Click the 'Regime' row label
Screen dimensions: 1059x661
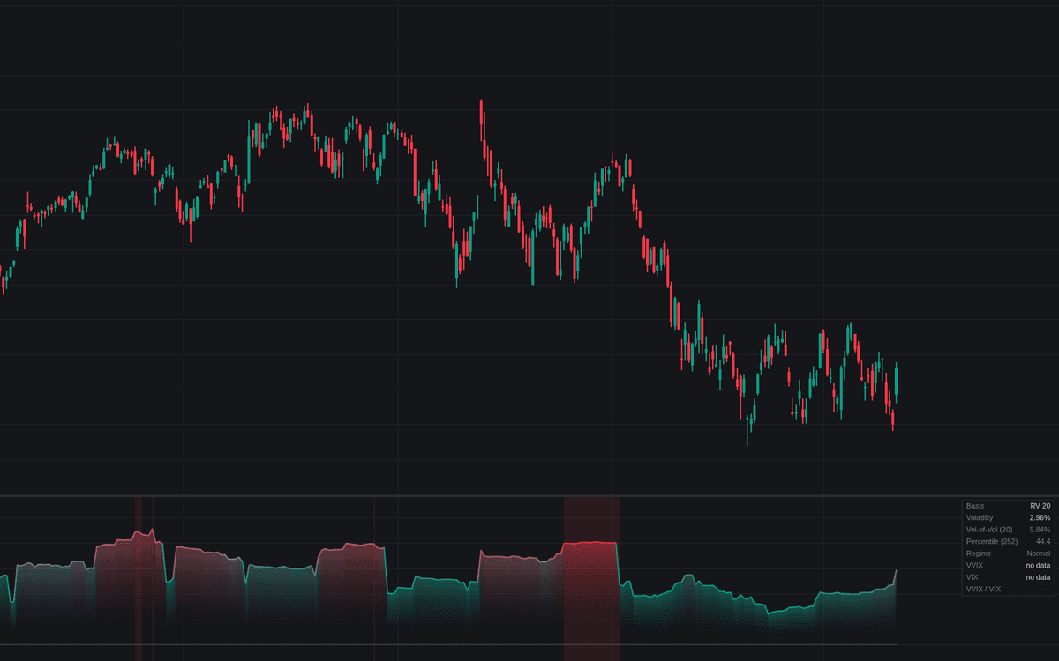tap(978, 553)
